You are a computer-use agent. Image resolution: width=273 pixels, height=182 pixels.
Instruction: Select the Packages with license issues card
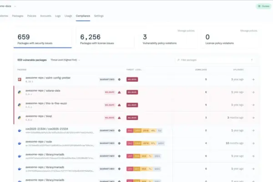coord(106,38)
